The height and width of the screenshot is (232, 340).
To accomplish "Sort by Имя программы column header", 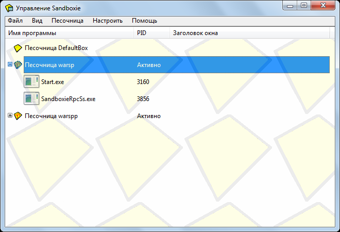I will (70, 33).
